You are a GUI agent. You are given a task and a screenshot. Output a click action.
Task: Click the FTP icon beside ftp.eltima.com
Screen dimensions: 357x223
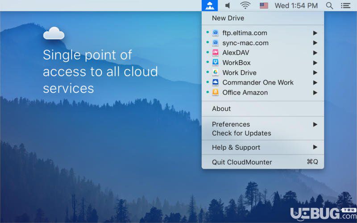pyautogui.click(x=216, y=33)
